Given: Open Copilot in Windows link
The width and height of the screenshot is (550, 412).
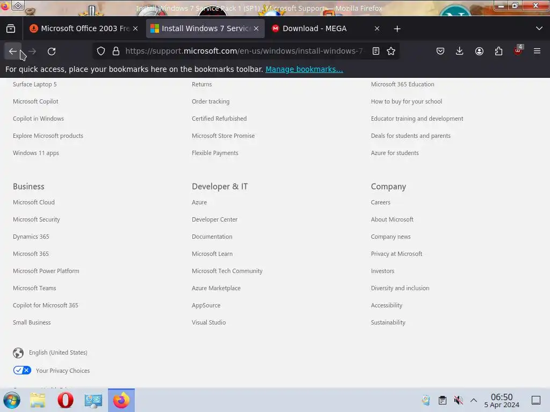Looking at the screenshot, I should click(38, 119).
